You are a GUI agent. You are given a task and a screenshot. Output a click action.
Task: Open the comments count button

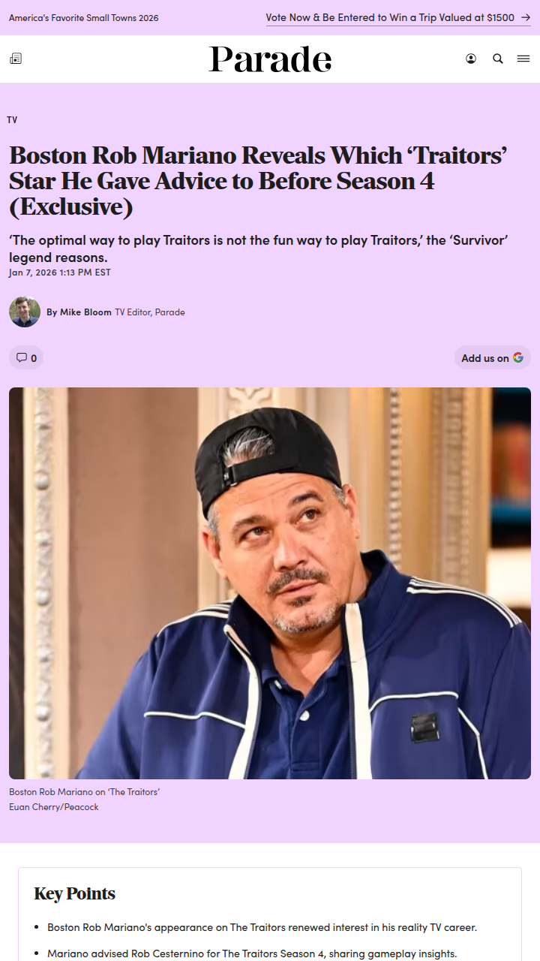pos(26,357)
